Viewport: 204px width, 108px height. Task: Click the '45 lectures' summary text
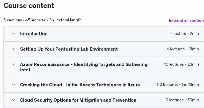coord(36,20)
